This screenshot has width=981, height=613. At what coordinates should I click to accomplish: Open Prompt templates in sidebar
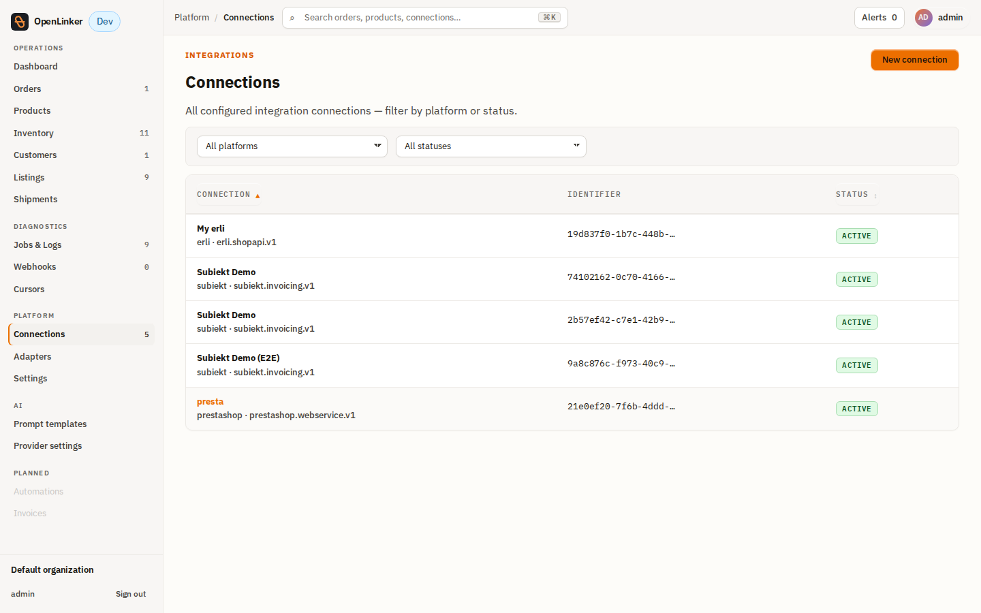(x=82, y=424)
